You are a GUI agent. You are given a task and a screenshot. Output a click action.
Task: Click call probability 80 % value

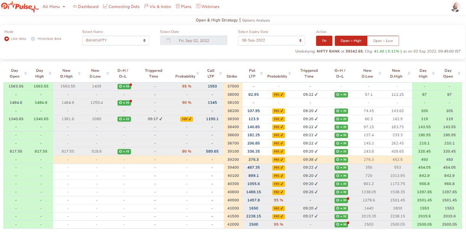coord(187,152)
